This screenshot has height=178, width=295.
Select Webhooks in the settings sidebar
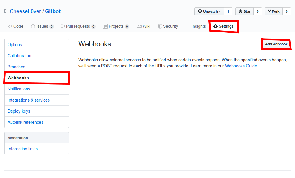click(37, 78)
